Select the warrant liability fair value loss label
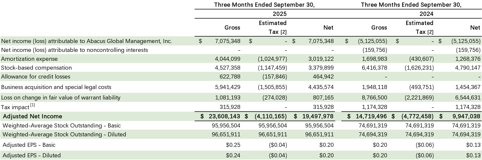 click(x=61, y=98)
